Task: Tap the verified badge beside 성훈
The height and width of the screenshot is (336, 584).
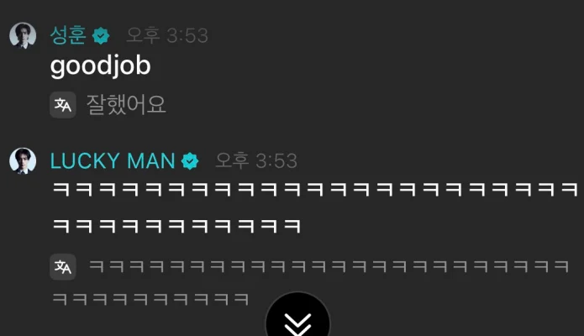Action: tap(101, 36)
